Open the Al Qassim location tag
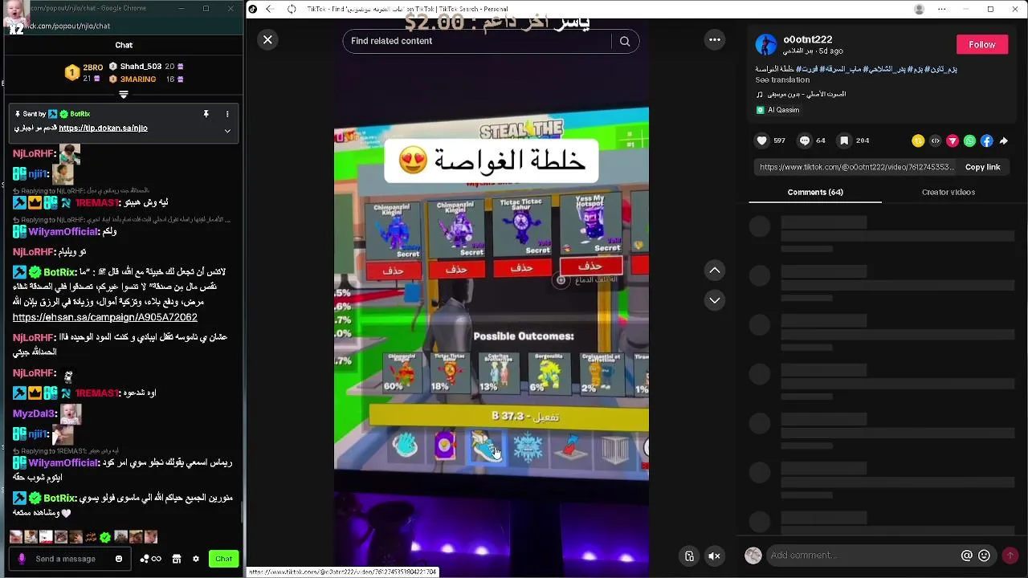Screen dimensions: 1028x578 pyautogui.click(x=777, y=110)
